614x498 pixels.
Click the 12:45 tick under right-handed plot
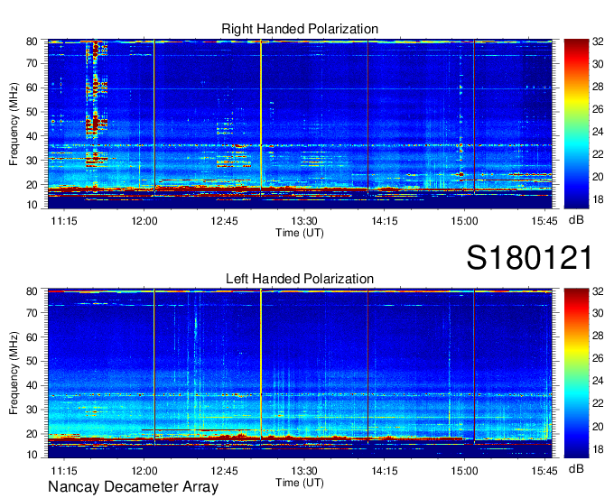(224, 221)
